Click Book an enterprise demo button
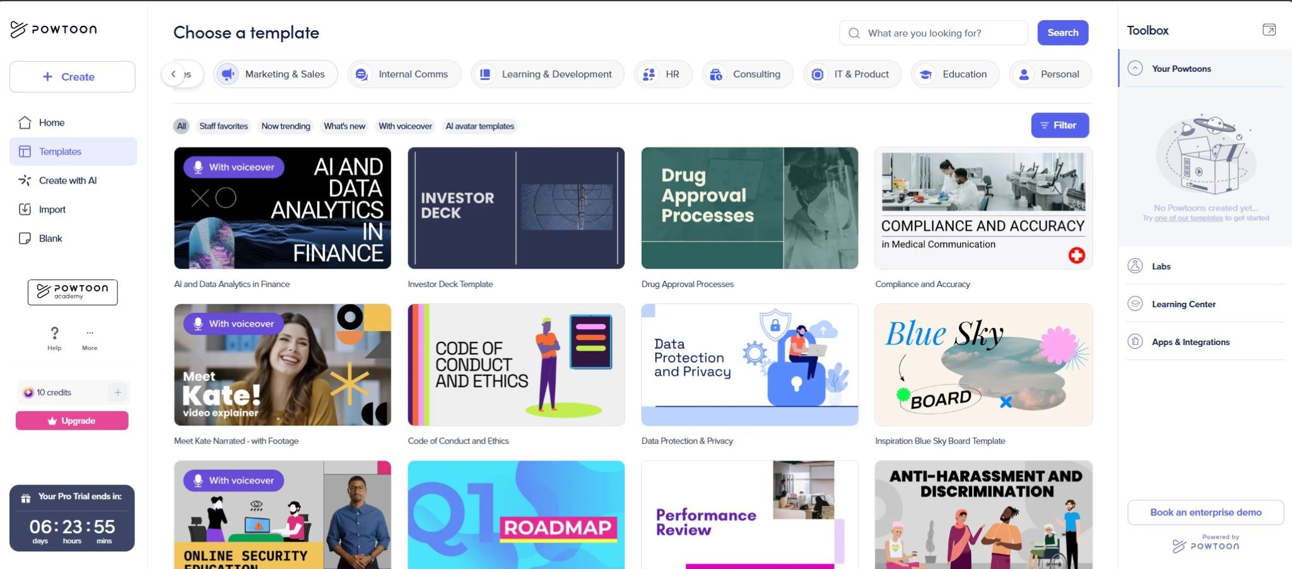This screenshot has height=569, width=1292. [x=1206, y=512]
